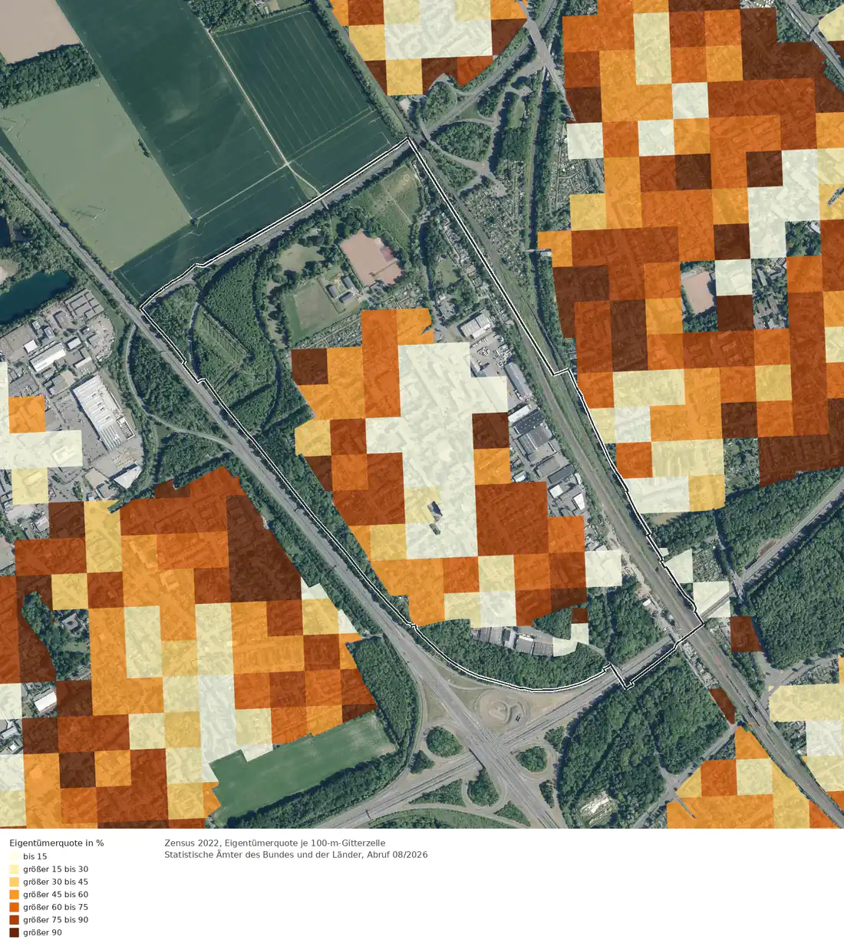
Task: Click the caption 'Zensus 2022, Eigentümerquote je 100-m-Gitterzelle'
Action: pyautogui.click(x=275, y=843)
